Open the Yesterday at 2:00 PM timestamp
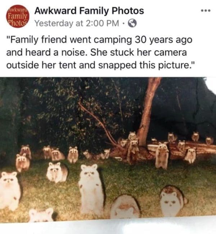216x234 pixels. 77,23
